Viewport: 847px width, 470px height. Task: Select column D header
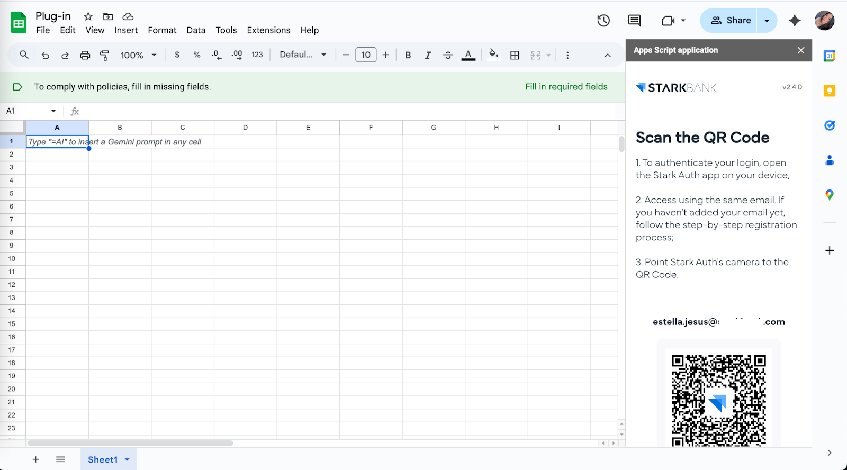point(245,128)
